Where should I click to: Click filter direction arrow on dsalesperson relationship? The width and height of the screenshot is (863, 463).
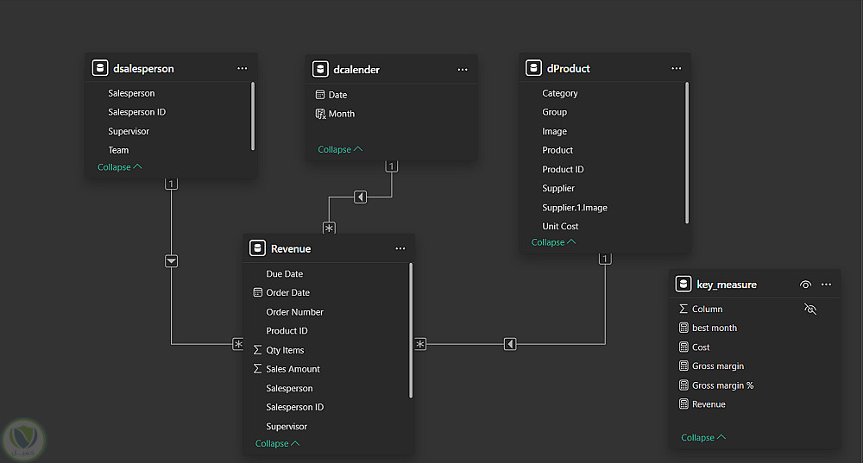click(x=172, y=260)
